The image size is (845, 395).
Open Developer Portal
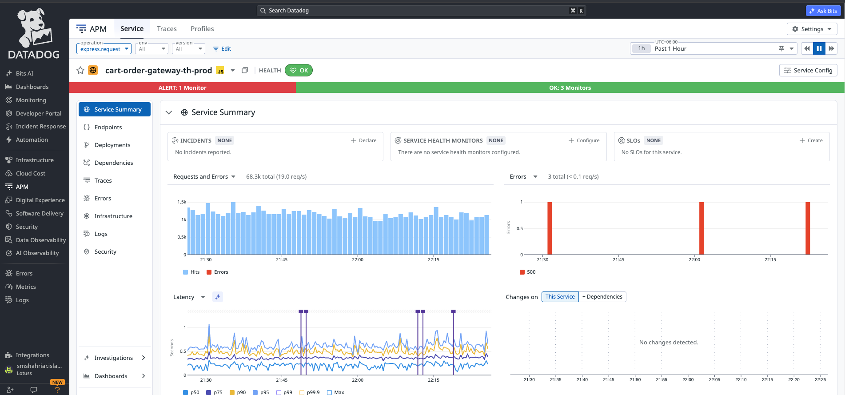point(38,113)
